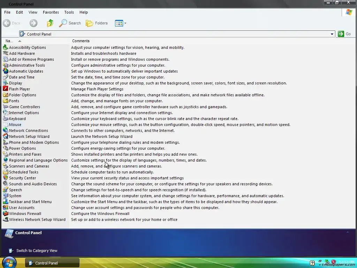Open Taskbar and Start Menu icon

tap(6, 201)
